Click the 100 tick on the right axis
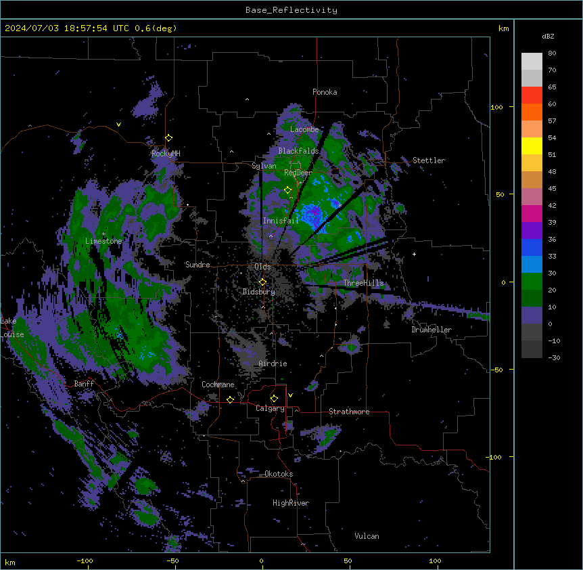Viewport: 583px width, 570px height. tap(496, 107)
